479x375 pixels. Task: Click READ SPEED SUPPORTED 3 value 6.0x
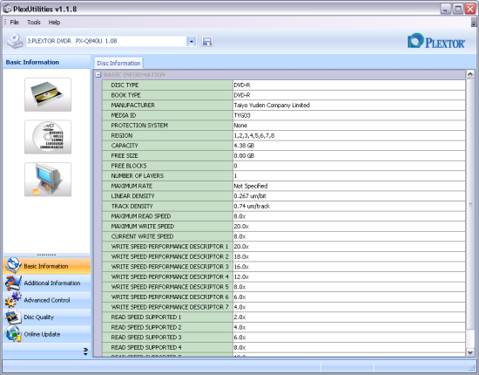pos(239,337)
